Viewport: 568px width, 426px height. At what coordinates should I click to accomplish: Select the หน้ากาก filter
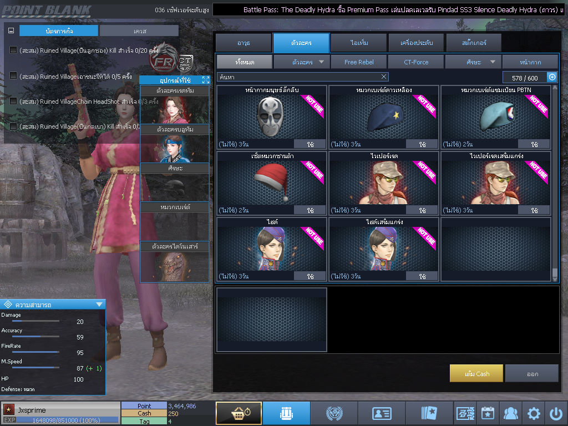point(530,62)
